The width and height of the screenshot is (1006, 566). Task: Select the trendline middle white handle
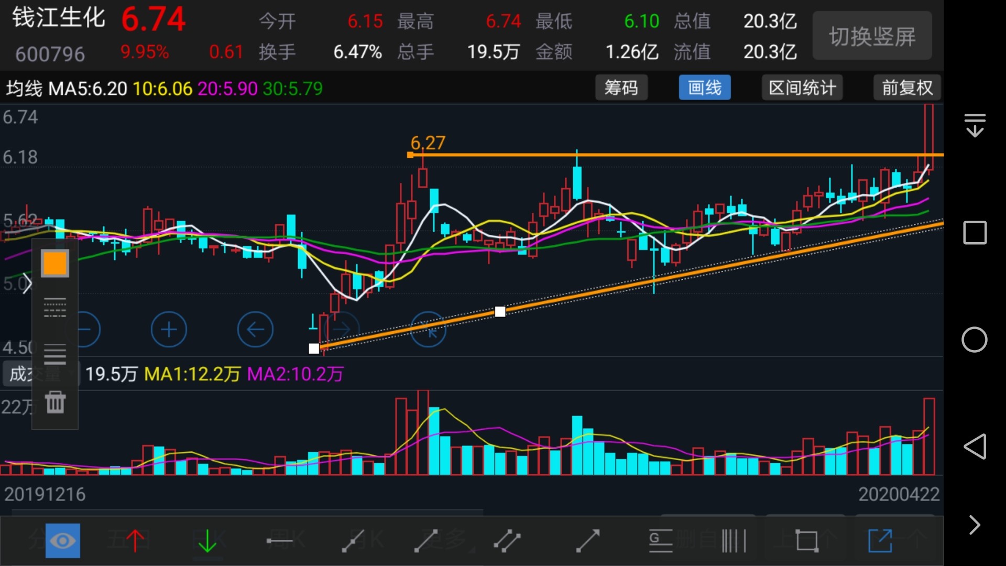(500, 312)
